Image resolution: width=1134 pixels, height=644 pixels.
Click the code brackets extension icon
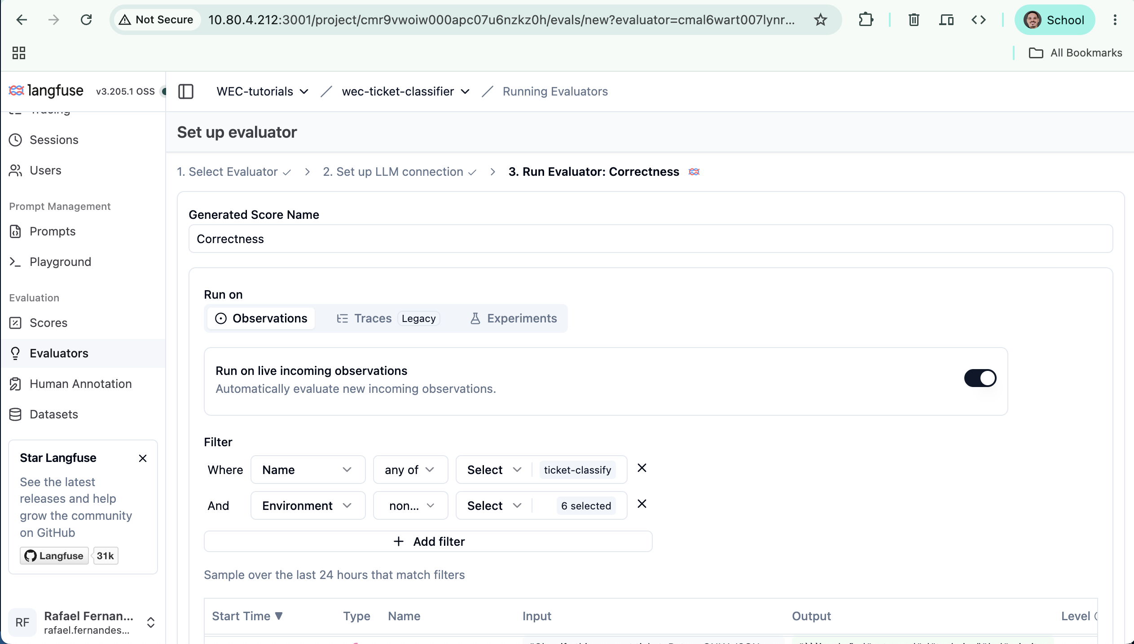(x=978, y=20)
